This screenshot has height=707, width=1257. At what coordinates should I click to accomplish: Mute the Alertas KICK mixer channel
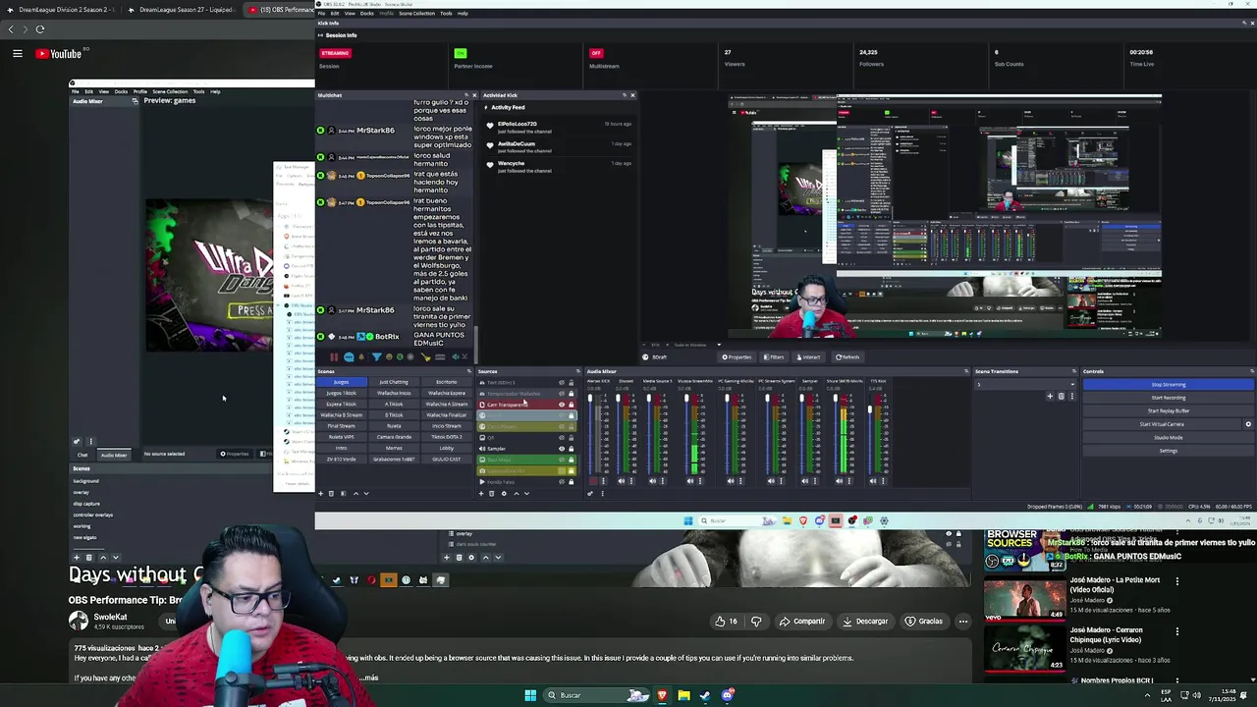coord(593,481)
